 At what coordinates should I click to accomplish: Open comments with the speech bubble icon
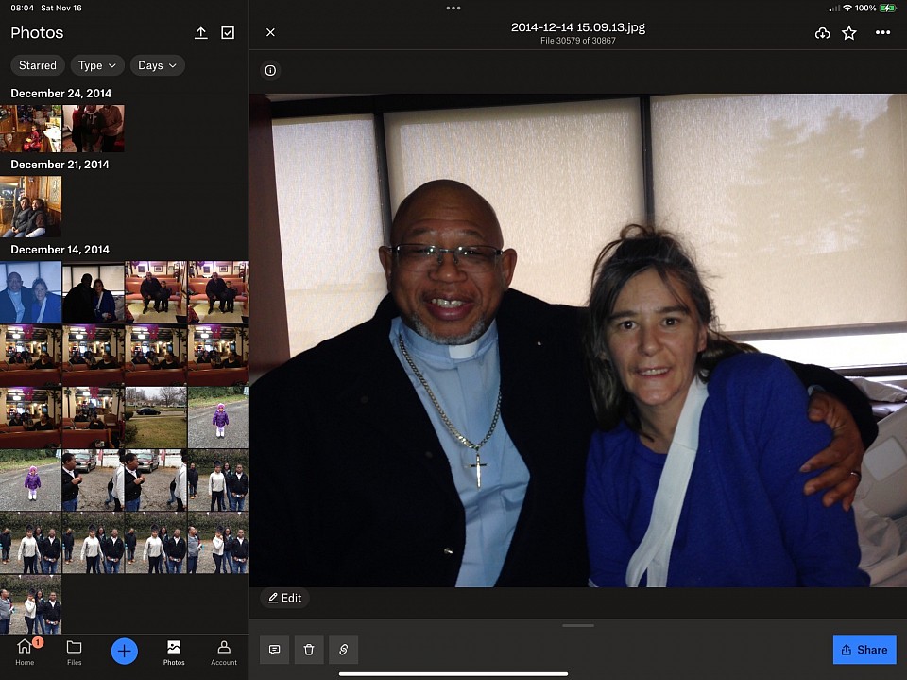274,650
